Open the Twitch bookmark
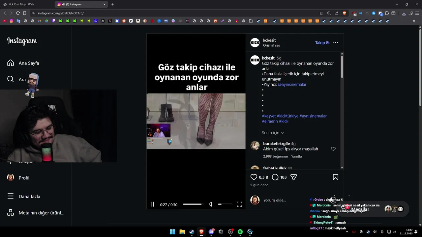Screen dimensions: 422x237 [54, 21]
